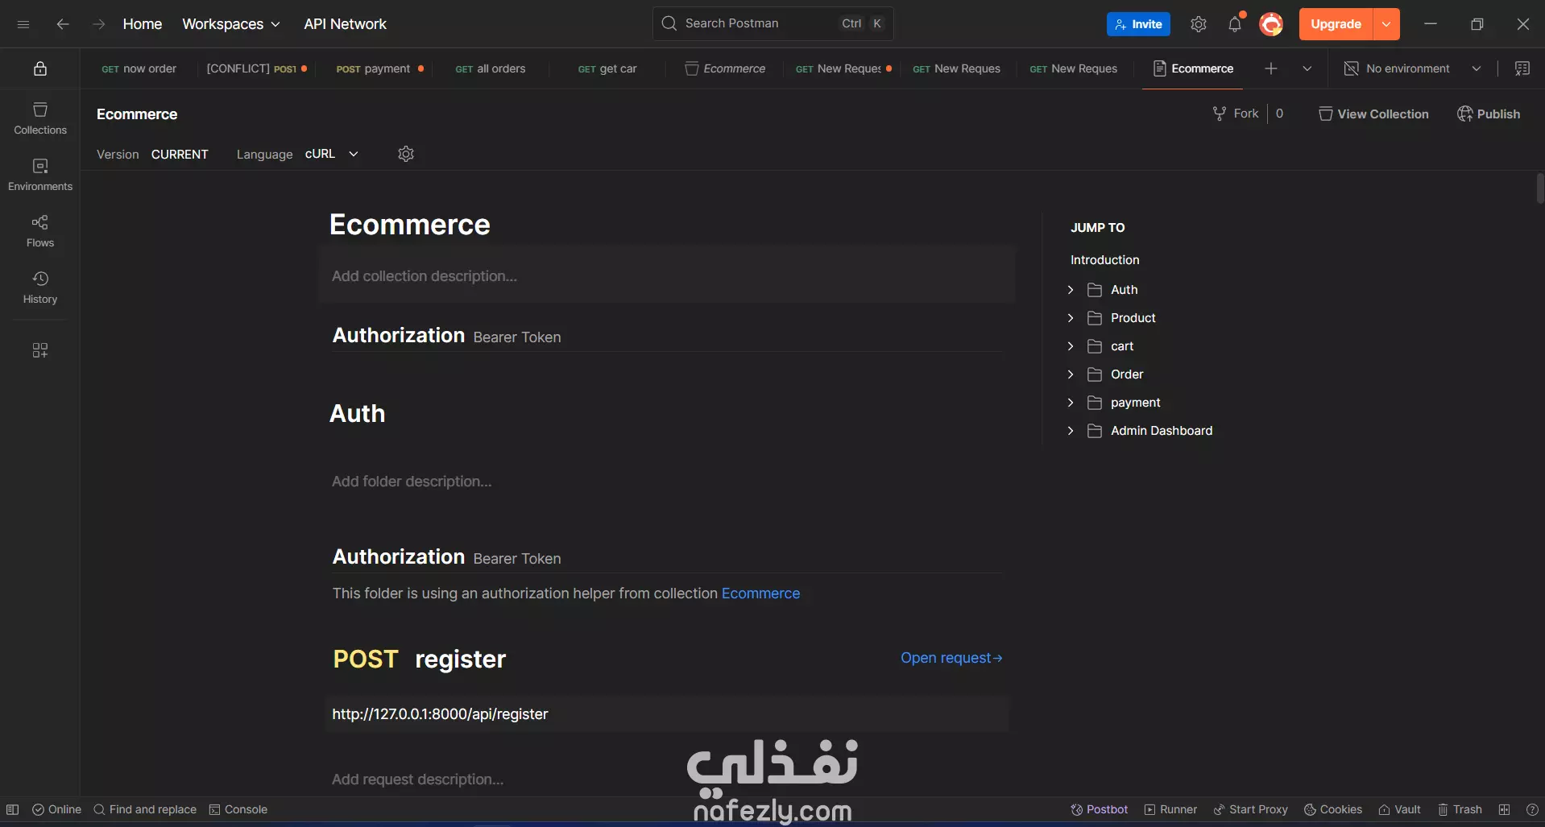Expand the Admin Dashboard folder
The height and width of the screenshot is (827, 1545).
[1071, 431]
